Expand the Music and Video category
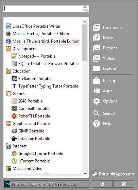 tap(24, 169)
